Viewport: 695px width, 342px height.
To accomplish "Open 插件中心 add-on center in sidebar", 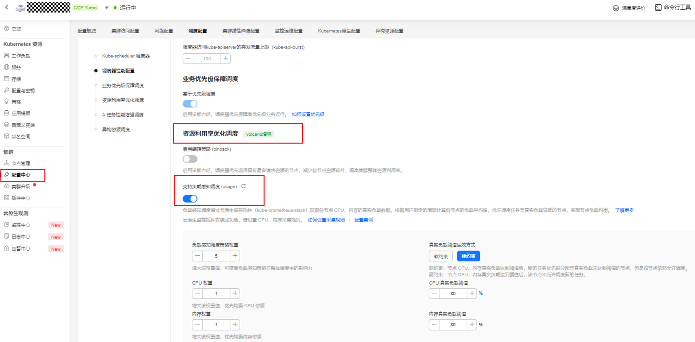I will (x=17, y=198).
